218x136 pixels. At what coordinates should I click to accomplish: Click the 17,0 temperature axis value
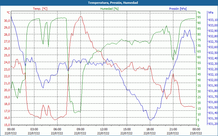click(x=7, y=111)
